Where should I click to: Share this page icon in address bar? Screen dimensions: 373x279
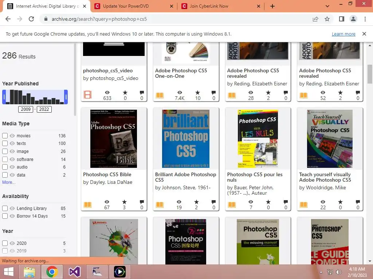pyautogui.click(x=315, y=19)
